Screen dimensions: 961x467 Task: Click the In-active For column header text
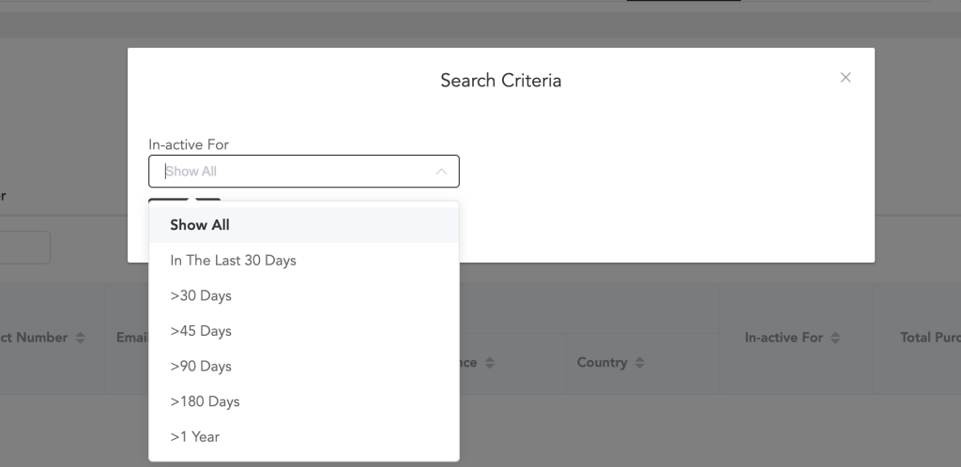(x=784, y=338)
